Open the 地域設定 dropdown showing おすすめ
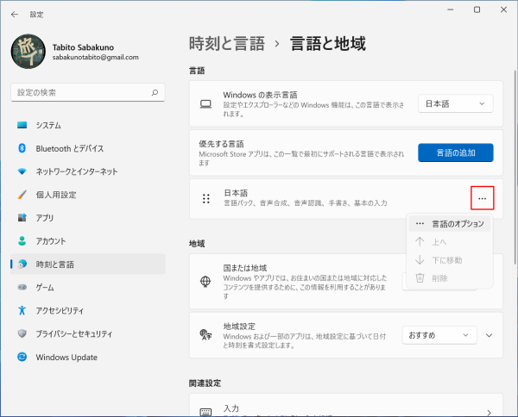The width and height of the screenshot is (518, 417). (x=439, y=335)
